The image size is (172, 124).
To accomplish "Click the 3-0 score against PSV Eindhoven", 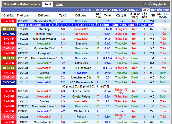I will coord(63,68).
